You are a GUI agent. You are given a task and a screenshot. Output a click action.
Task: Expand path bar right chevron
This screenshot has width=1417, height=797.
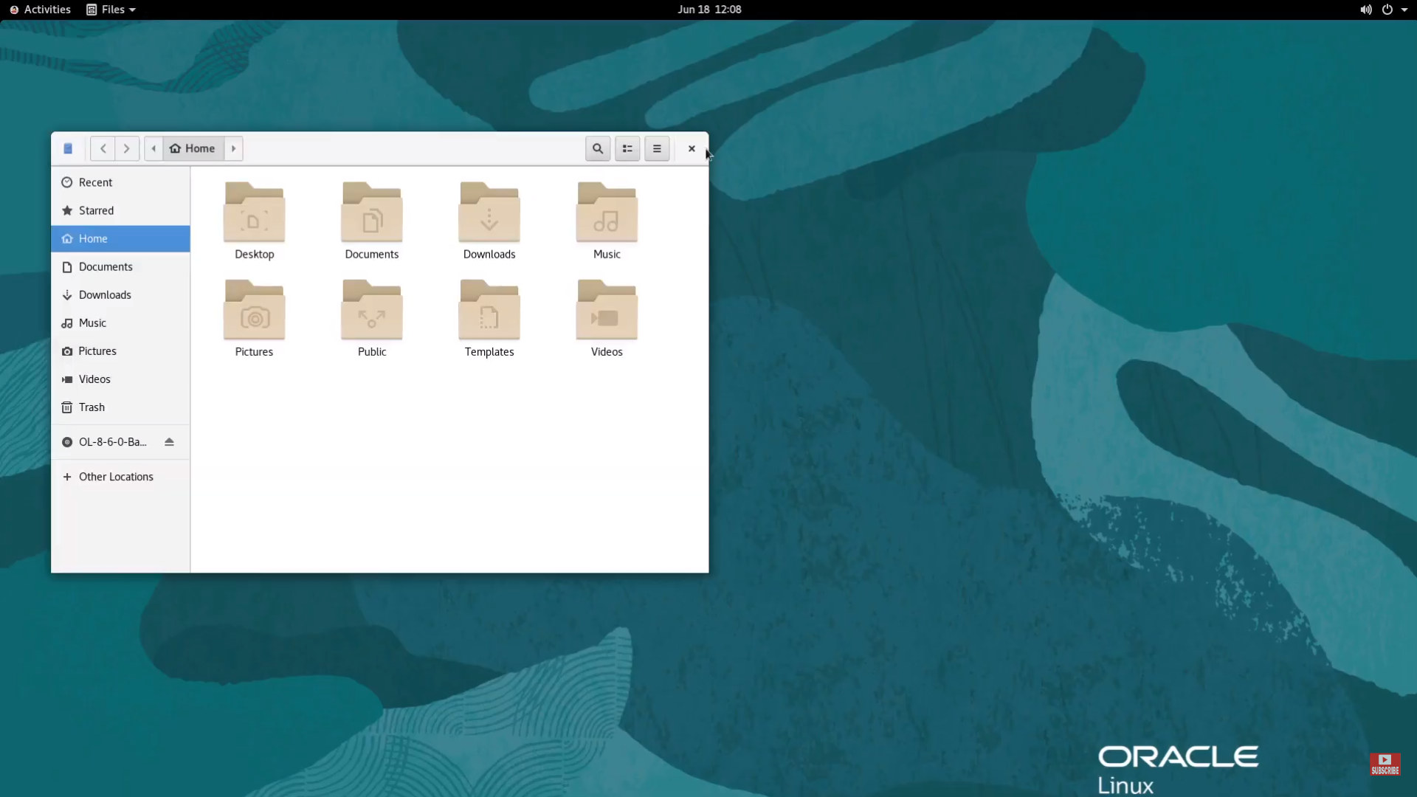(x=234, y=148)
